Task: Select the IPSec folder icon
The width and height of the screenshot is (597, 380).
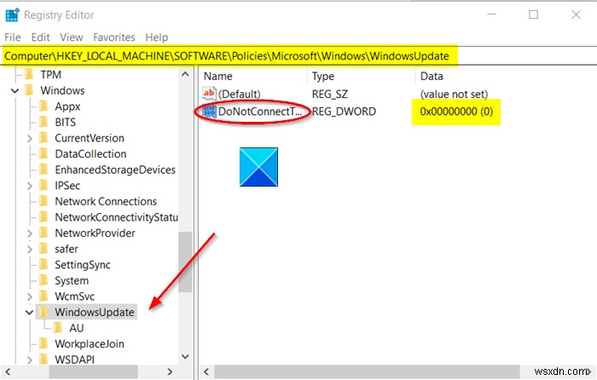Action: [x=43, y=186]
